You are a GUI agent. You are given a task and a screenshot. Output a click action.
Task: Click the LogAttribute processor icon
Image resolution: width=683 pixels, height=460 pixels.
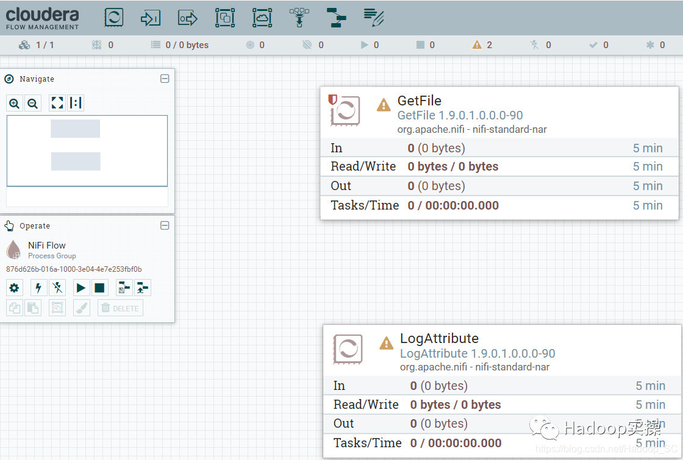(348, 349)
